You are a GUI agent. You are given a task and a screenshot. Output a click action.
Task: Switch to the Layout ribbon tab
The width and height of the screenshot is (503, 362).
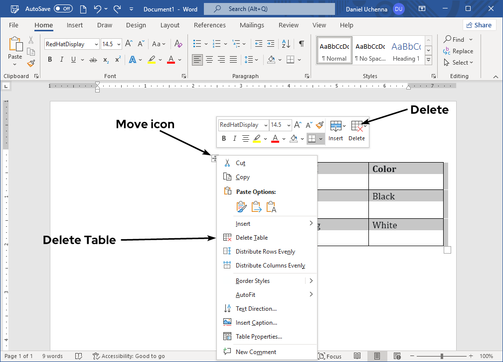(169, 25)
